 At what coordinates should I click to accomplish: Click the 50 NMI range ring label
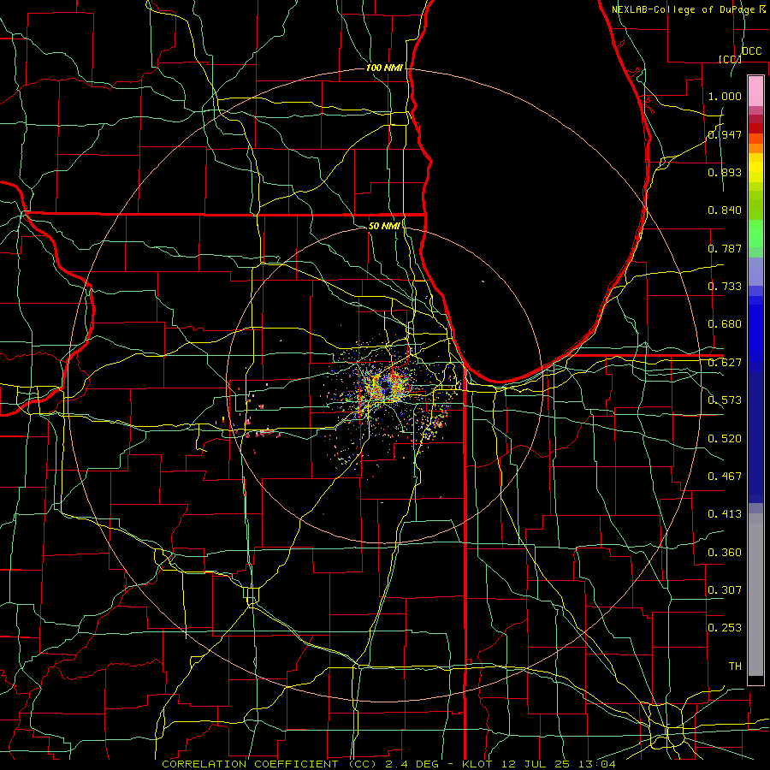(x=384, y=226)
